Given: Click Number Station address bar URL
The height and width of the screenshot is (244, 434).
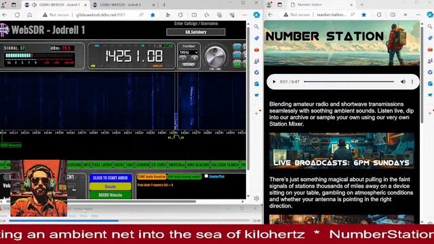Looking at the screenshot, I should 332,15.
